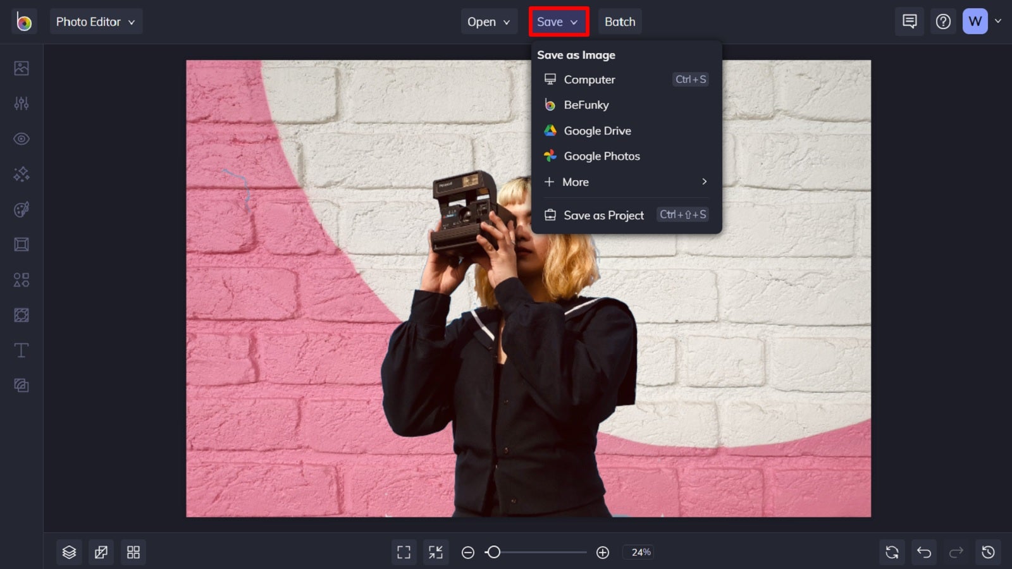Fit the image to screen
The image size is (1012, 569).
(x=436, y=552)
